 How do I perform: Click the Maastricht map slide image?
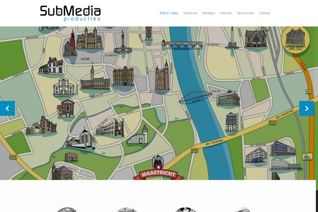coord(159,103)
